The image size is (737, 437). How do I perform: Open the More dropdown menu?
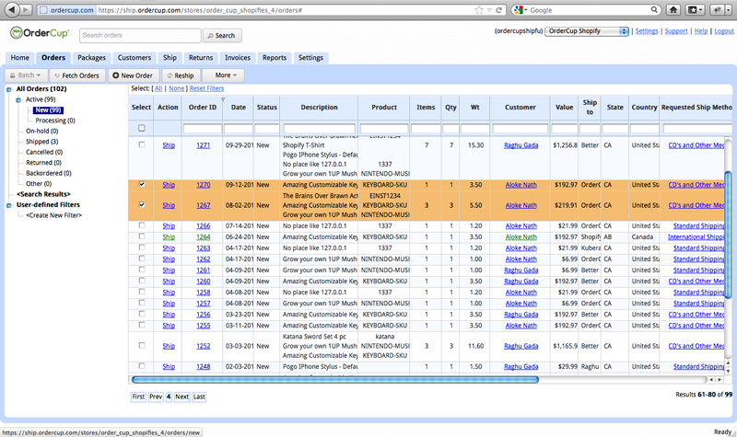pyautogui.click(x=223, y=75)
